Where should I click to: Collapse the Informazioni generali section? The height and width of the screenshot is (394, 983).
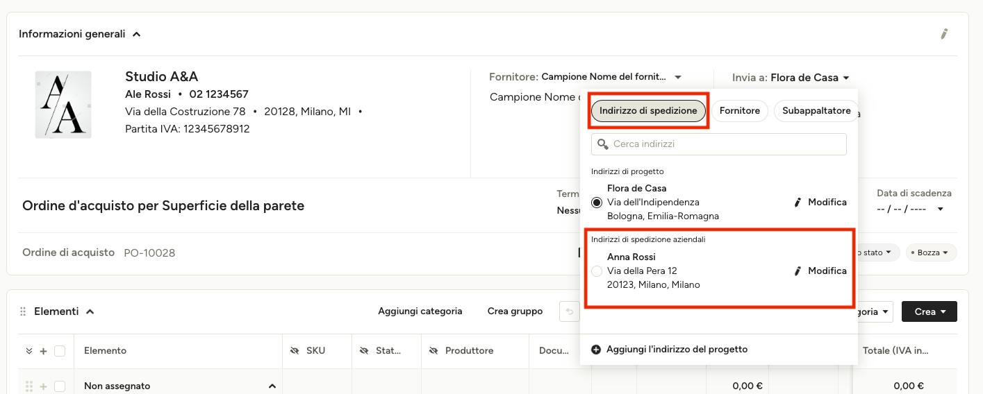point(137,34)
